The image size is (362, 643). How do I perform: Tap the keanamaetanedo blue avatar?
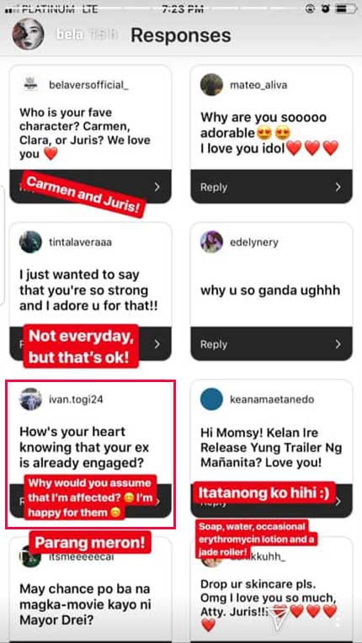(211, 400)
